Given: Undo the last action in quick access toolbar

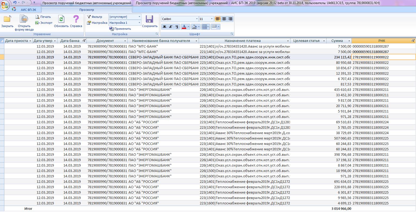Looking at the screenshot, I should click(15, 3).
